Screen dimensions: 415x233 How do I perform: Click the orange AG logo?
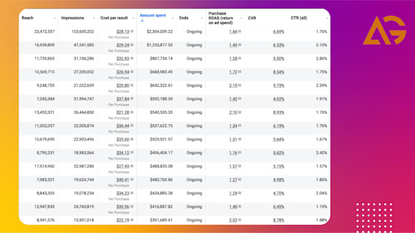[x=384, y=30]
